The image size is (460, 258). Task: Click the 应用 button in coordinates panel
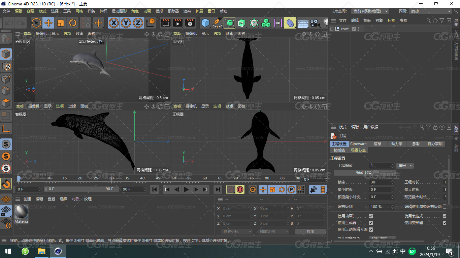coord(310,231)
